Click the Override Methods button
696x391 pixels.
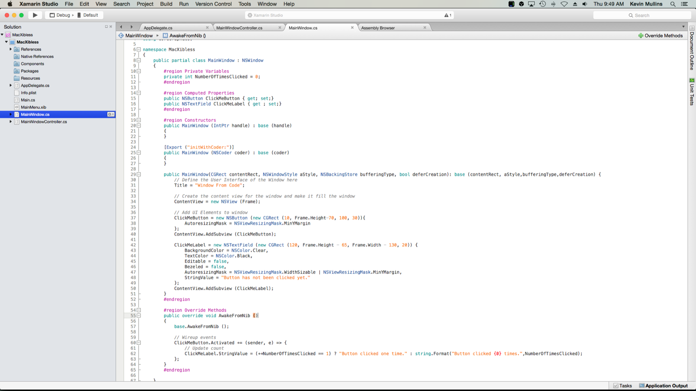pyautogui.click(x=660, y=36)
